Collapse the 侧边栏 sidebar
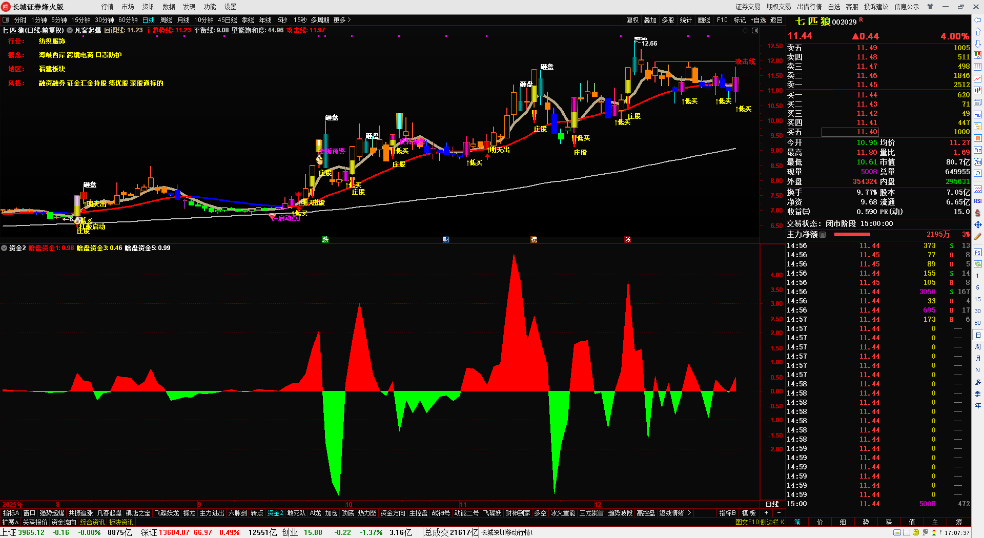984x538 pixels. (772, 522)
